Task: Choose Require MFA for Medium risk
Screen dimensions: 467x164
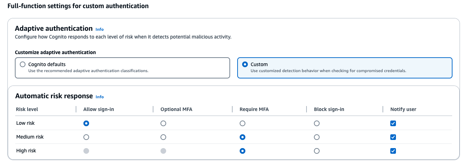Action: pos(243,137)
